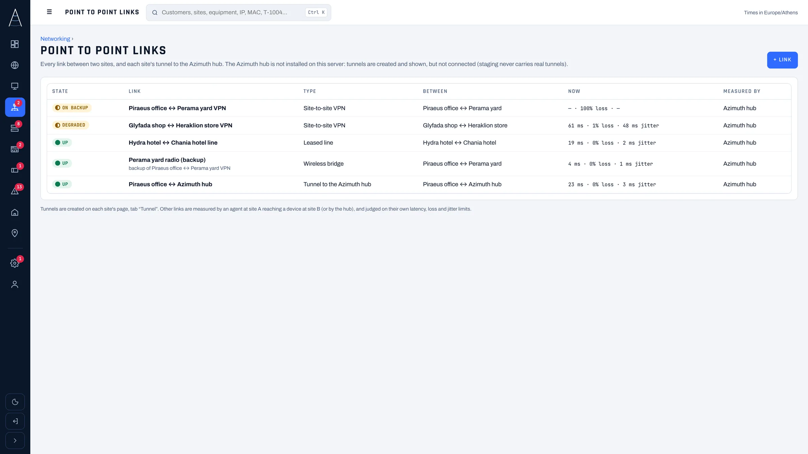The width and height of the screenshot is (808, 454).
Task: Select 'Tunnel to the Azimuth hub' type cell
Action: pos(337,184)
